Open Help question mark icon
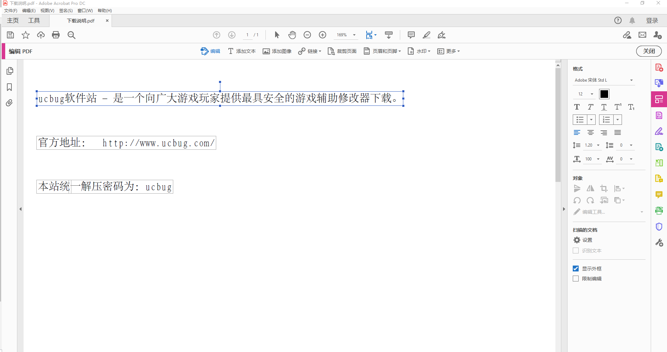 618,20
